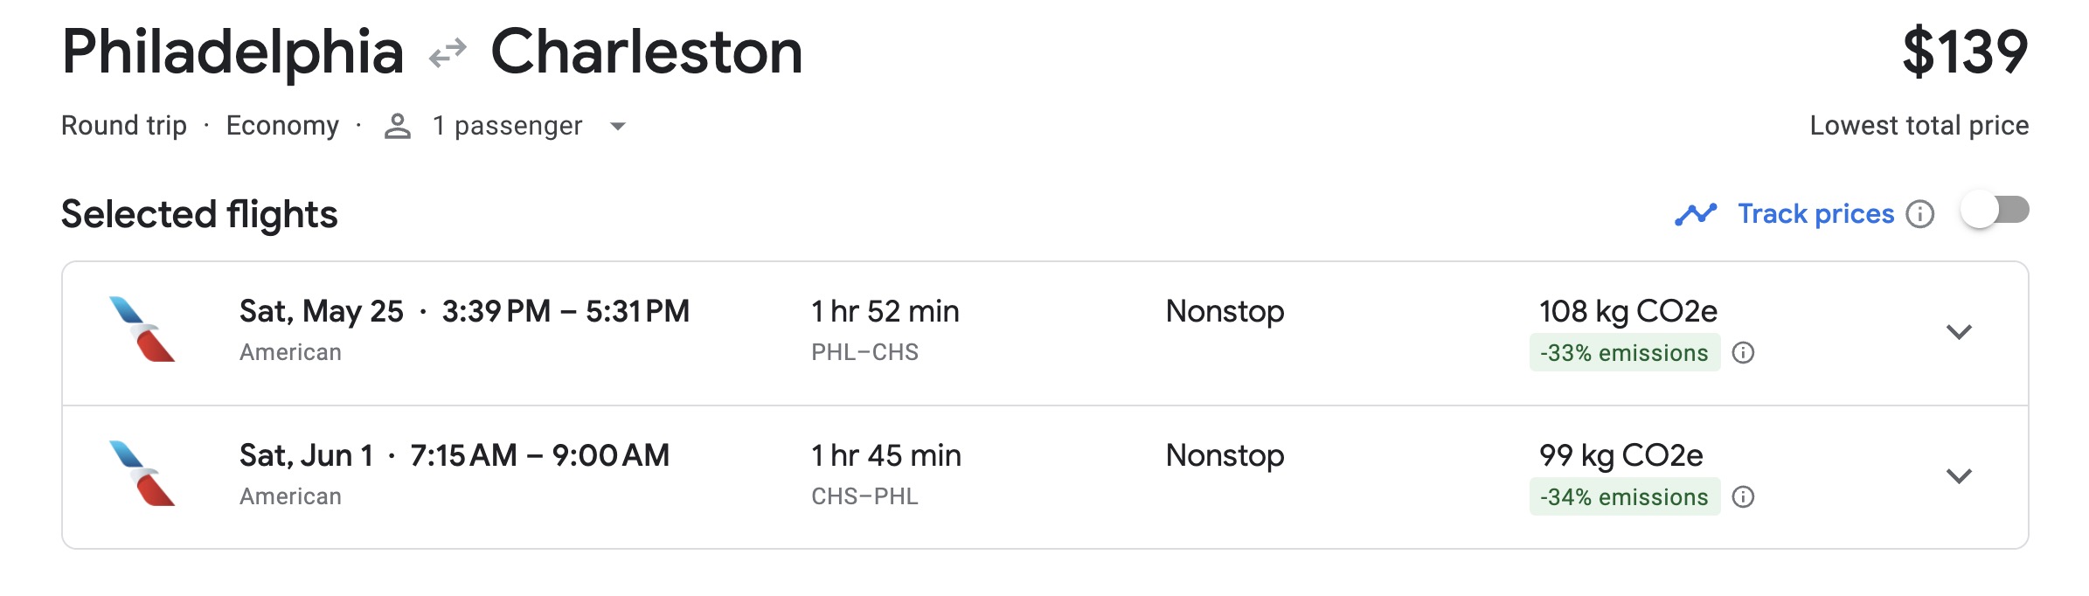Click the 1 passenger label
Image resolution: width=2089 pixels, height=596 pixels.
pyautogui.click(x=507, y=127)
